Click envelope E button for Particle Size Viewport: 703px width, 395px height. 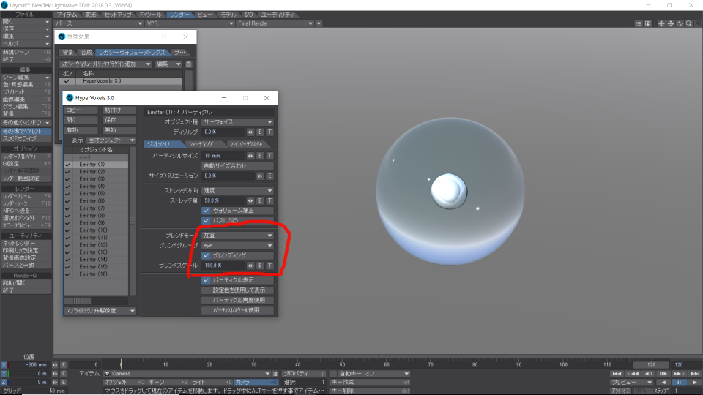coord(260,156)
